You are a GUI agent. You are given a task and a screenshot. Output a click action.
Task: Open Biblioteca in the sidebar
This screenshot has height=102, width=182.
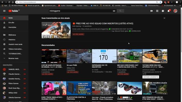tap(14, 35)
